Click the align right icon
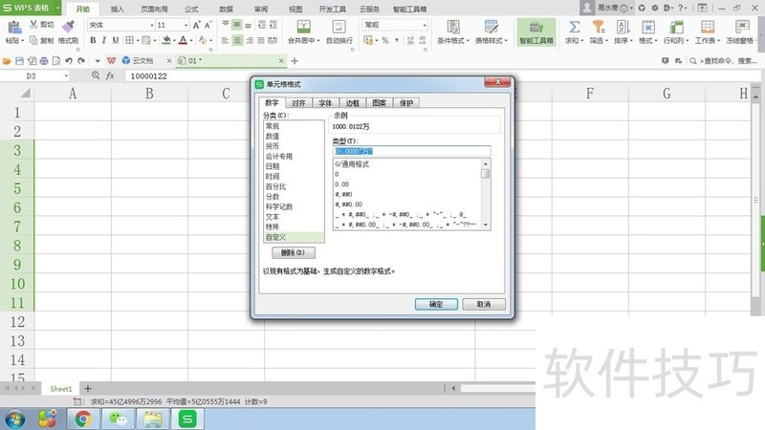This screenshot has width=765, height=430. click(249, 40)
